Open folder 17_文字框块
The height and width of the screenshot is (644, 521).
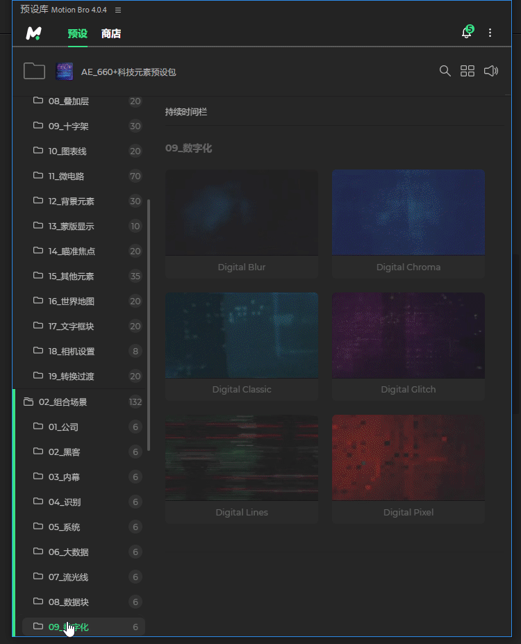click(83, 327)
